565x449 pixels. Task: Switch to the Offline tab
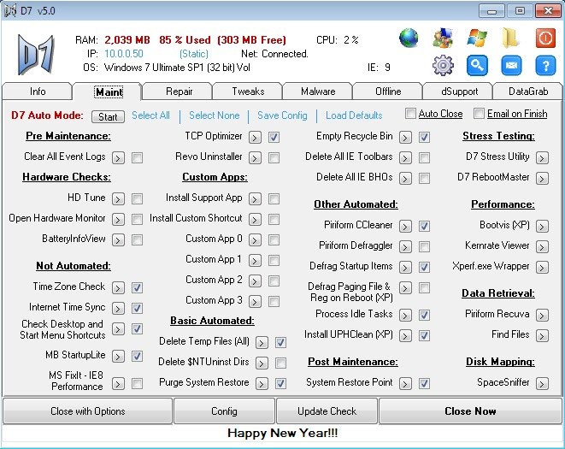(x=388, y=92)
